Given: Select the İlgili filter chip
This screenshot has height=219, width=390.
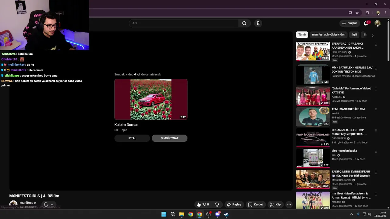Looking at the screenshot, I should tap(354, 35).
